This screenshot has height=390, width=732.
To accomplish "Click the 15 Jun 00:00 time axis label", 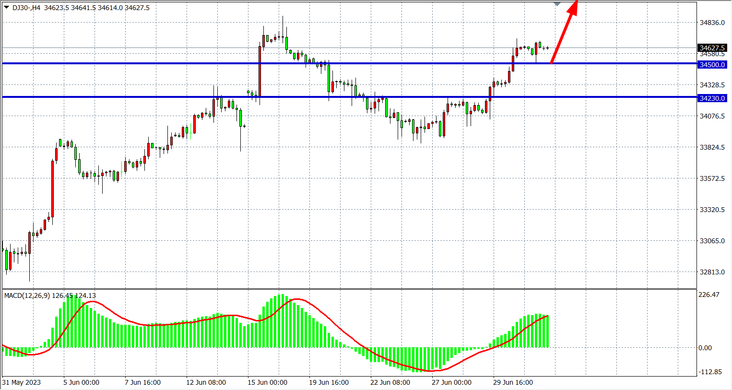I will pyautogui.click(x=267, y=382).
